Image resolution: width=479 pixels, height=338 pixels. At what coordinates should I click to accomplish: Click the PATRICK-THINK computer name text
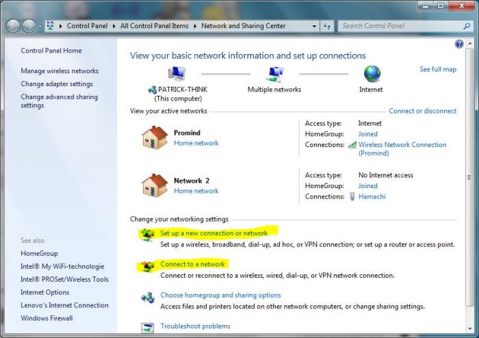183,90
